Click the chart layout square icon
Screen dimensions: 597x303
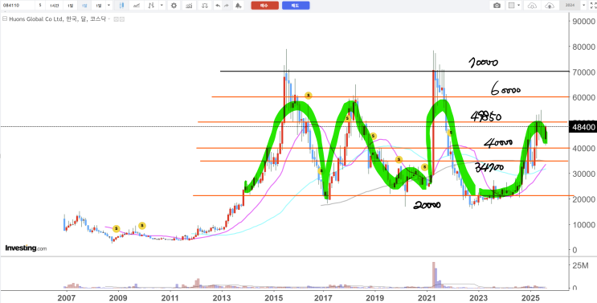[511, 6]
